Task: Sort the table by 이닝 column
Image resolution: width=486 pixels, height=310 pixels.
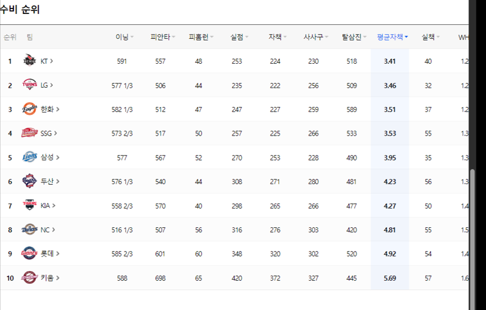Action: click(x=125, y=37)
